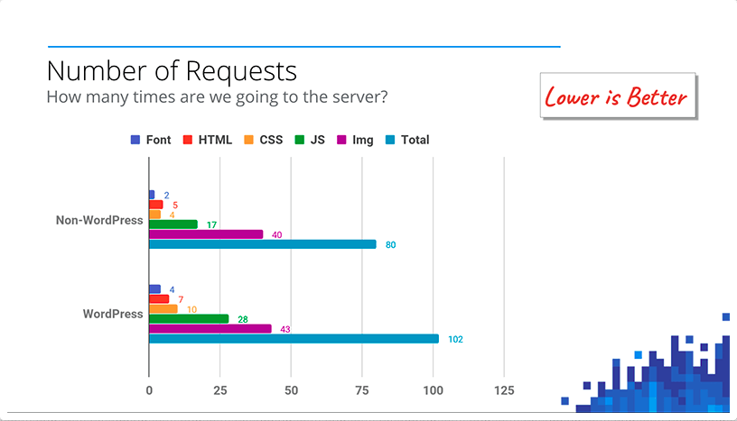Screen dimensions: 737x421
Task: Click the Lower is Better badge
Action: coord(618,96)
